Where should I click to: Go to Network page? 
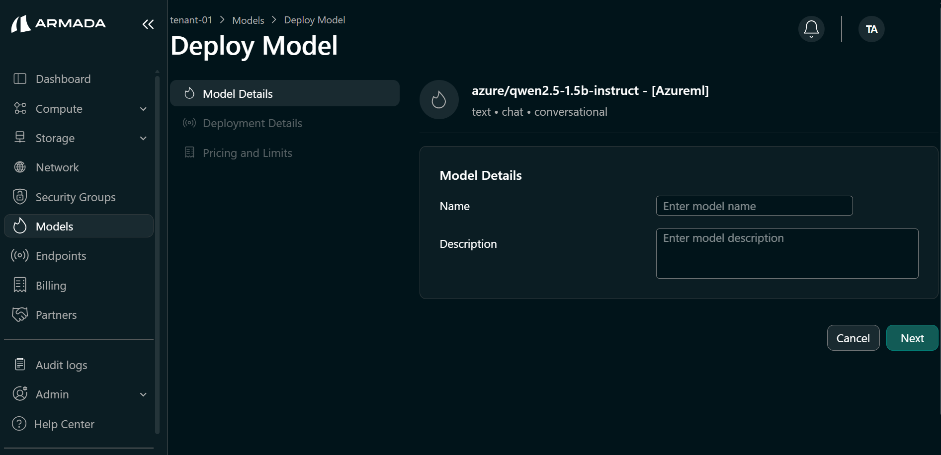tap(79, 167)
